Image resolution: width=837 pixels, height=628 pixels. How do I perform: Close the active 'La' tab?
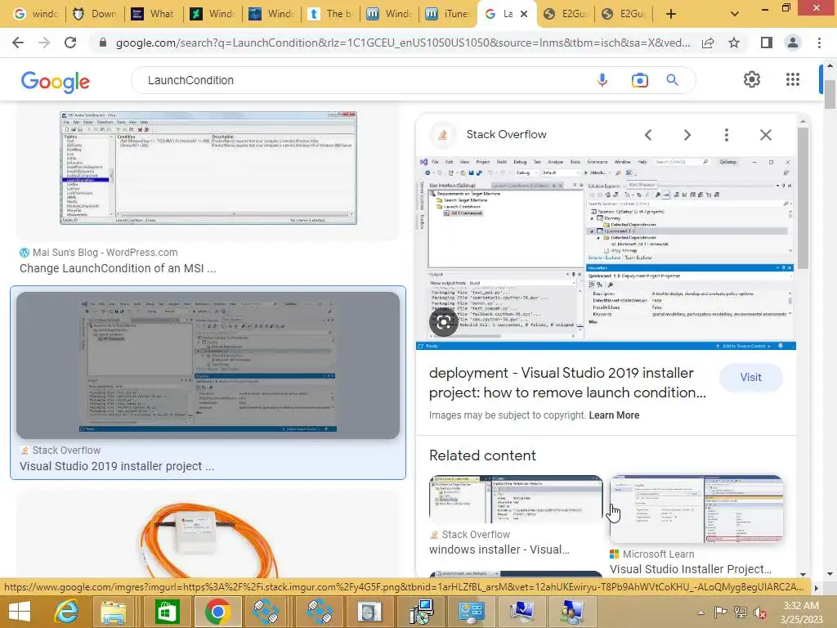point(524,14)
